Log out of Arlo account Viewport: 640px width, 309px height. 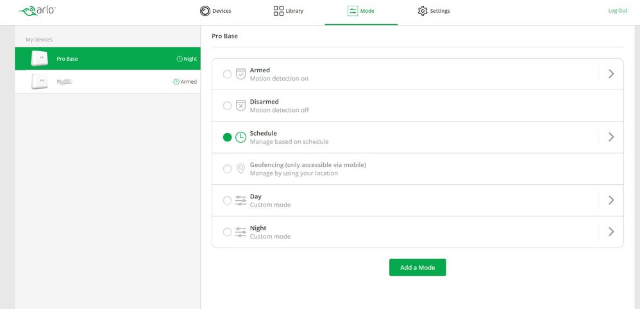pos(618,11)
